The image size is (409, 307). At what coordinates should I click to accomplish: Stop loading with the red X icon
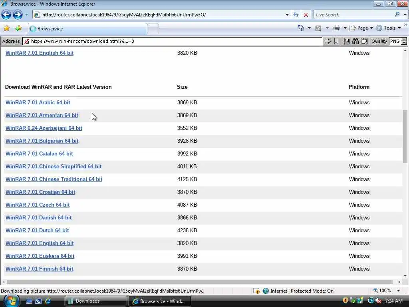(306, 15)
